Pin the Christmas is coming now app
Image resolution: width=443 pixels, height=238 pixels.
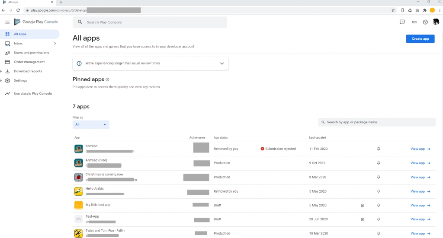(379, 177)
